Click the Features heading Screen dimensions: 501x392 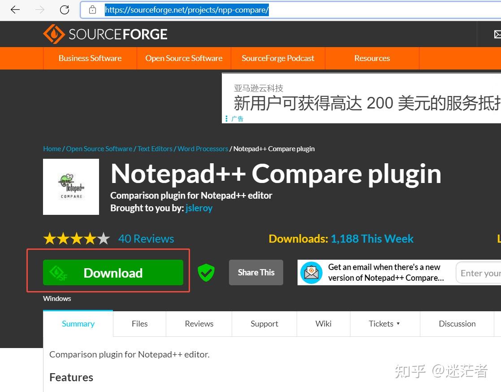coord(71,377)
